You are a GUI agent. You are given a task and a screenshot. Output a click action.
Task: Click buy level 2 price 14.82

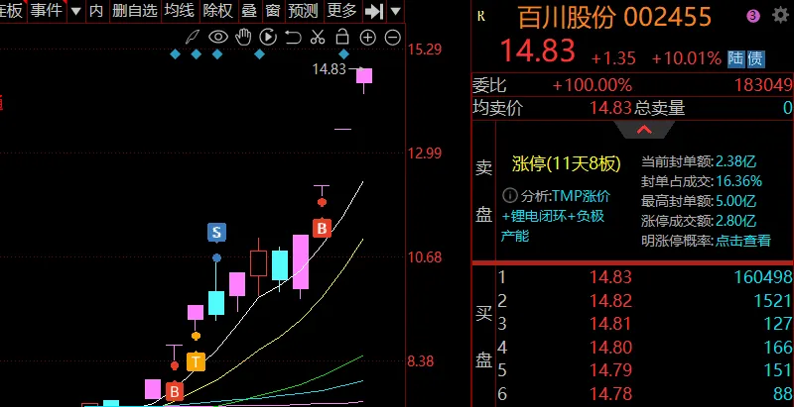pos(610,300)
